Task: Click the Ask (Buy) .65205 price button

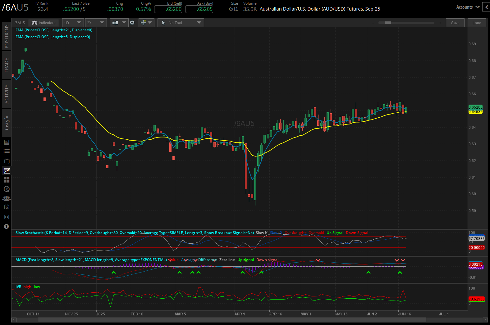Action: 199,9
